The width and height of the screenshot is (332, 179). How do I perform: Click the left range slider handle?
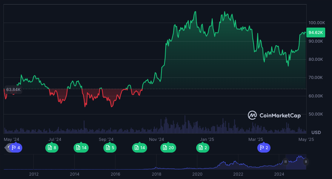[x=286, y=162]
